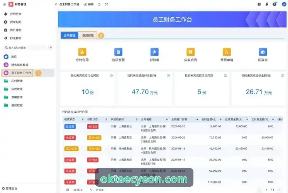Switch to the 合同管理 tab

69,36
